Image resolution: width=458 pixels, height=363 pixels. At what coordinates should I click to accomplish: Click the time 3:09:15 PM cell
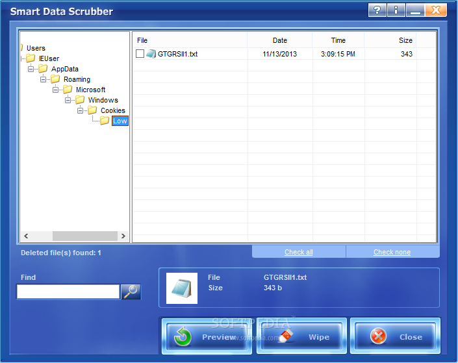(x=338, y=54)
